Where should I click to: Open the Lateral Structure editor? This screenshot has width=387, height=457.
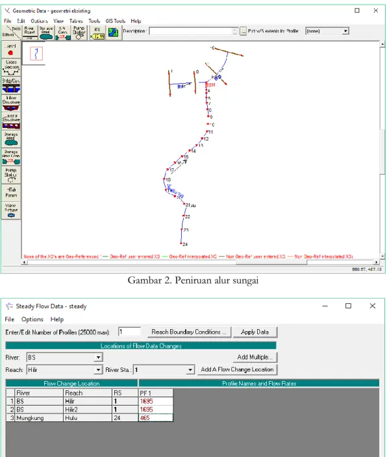(11, 121)
